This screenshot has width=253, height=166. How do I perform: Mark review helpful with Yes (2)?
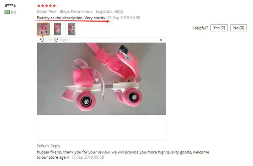coord(219,28)
